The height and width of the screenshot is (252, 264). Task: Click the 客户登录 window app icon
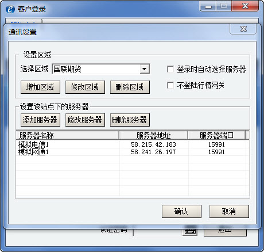(x=10, y=9)
